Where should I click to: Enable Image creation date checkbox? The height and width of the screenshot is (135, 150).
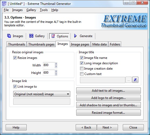pos(82,69)
